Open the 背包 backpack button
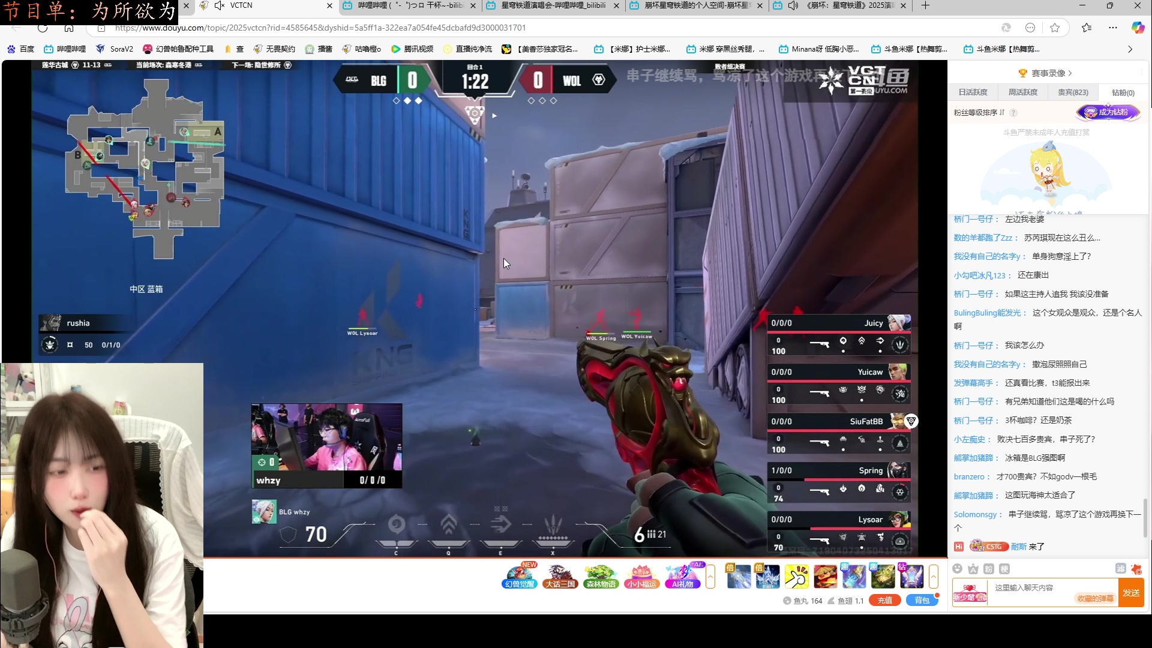The width and height of the screenshot is (1152, 648). pos(922,600)
